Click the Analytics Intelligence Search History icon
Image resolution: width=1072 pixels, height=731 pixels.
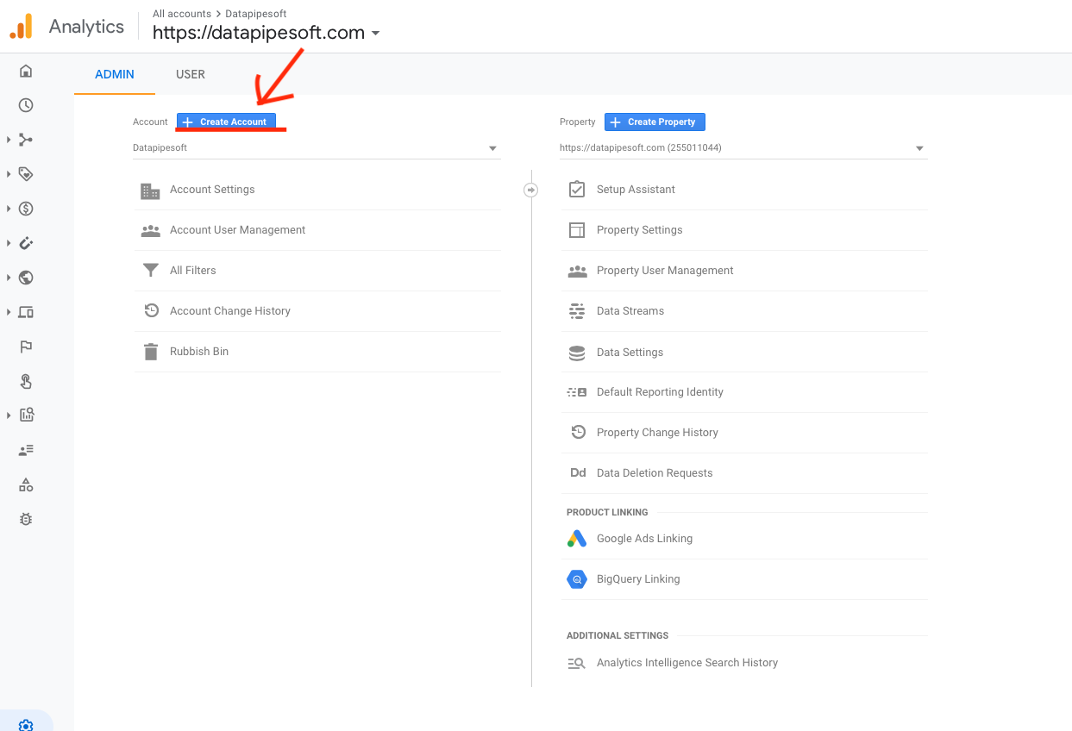point(577,663)
